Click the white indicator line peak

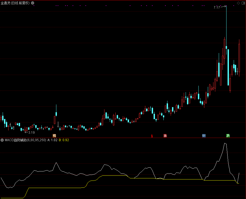(225, 144)
